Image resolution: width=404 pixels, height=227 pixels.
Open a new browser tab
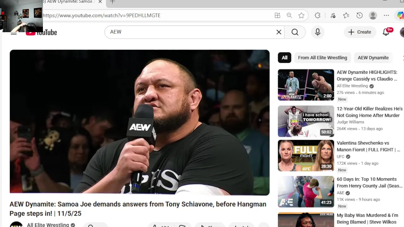point(112,2)
